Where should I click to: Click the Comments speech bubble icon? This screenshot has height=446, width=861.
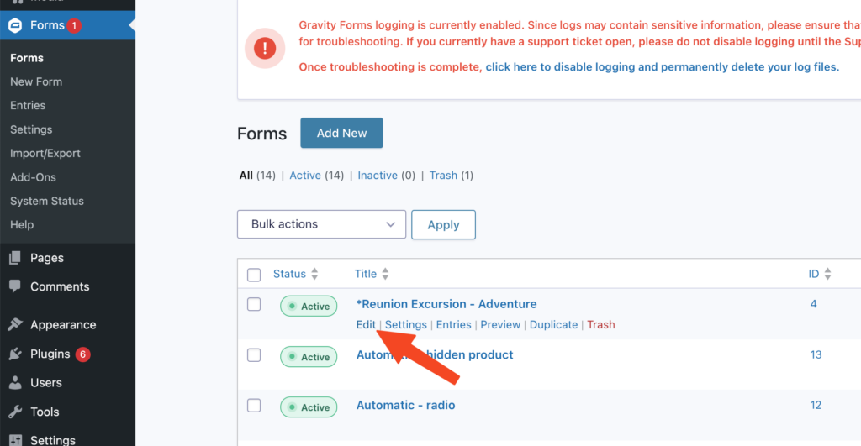coord(15,286)
